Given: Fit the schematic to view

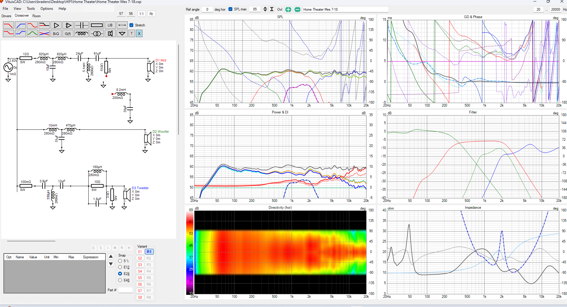Looking at the screenshot, I should coord(151,14).
